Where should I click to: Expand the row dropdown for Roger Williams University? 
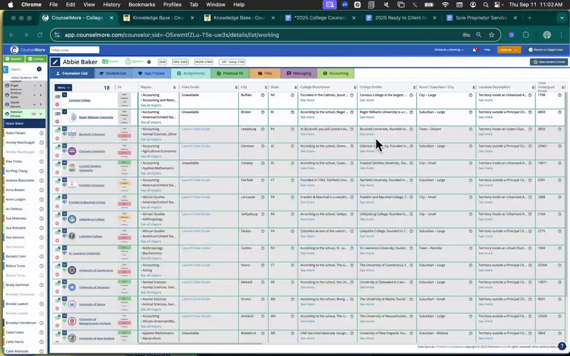pyautogui.click(x=65, y=112)
